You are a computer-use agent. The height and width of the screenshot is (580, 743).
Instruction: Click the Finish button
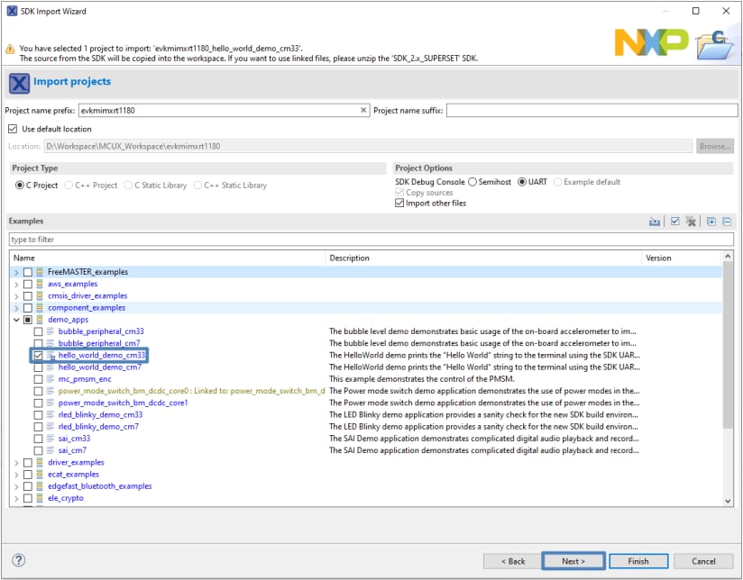coord(638,561)
